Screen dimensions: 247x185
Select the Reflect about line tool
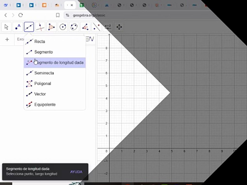[96, 27]
